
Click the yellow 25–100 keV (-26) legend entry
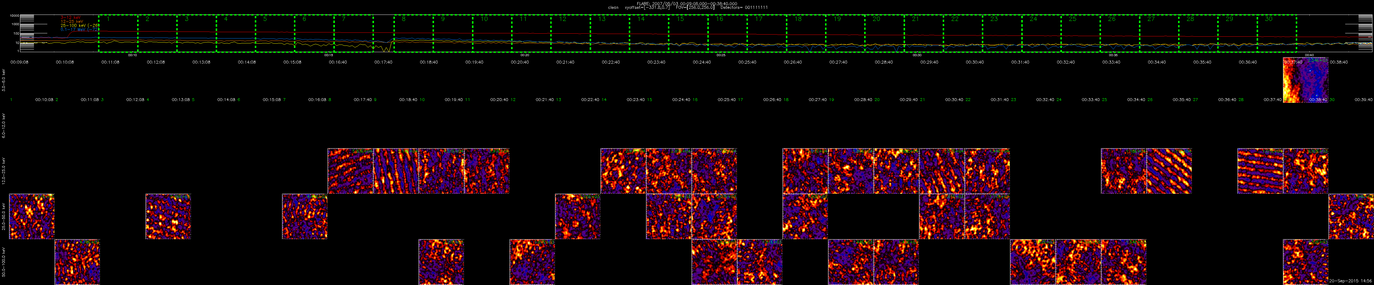79,25
